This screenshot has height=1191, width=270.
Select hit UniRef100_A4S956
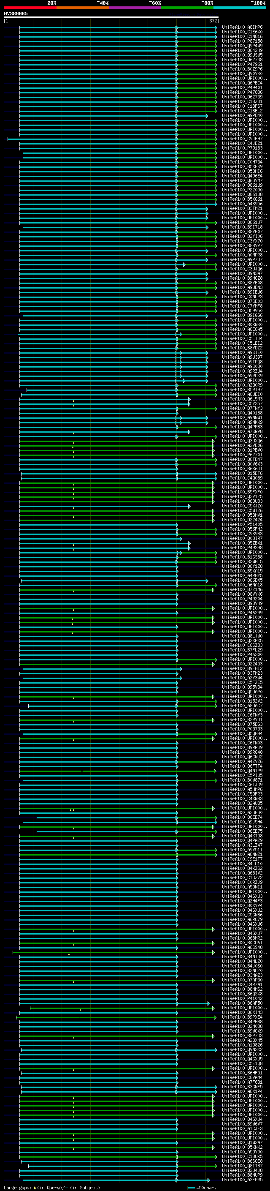pos(242,204)
